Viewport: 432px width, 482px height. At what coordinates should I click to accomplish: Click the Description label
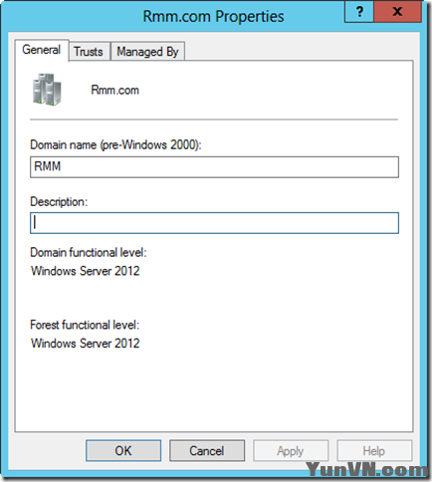(59, 202)
